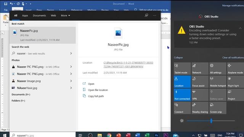The width and height of the screenshot is (244, 137).
Task: Show hidden tray icons
Action: tap(193, 135)
